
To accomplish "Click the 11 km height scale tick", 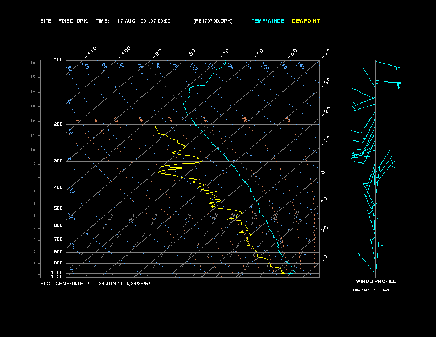I will point(33,135).
